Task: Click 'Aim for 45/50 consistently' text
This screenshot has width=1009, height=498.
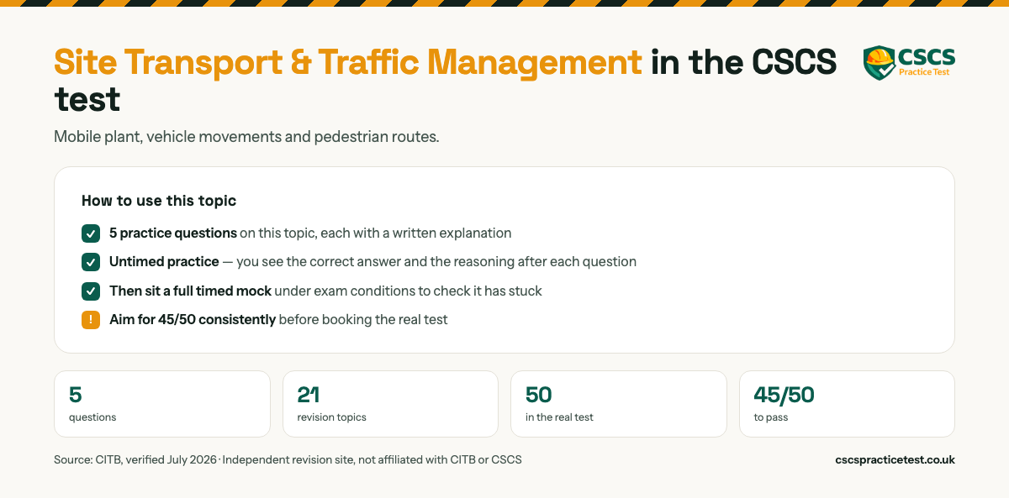Action: coord(193,320)
